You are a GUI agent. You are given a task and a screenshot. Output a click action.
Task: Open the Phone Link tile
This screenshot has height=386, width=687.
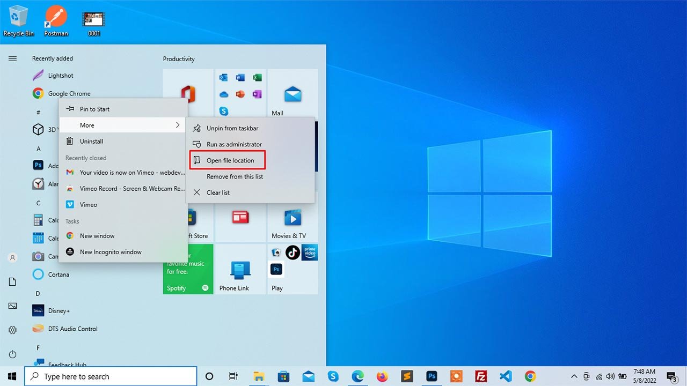click(240, 269)
